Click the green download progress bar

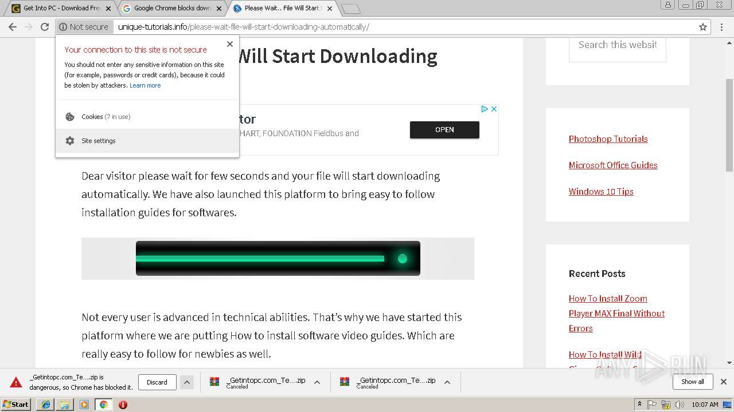278,259
